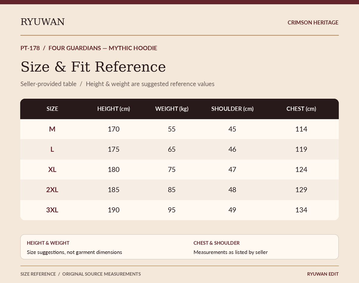Click height value 180 in XL row
This screenshot has height=283, width=359.
113,170
